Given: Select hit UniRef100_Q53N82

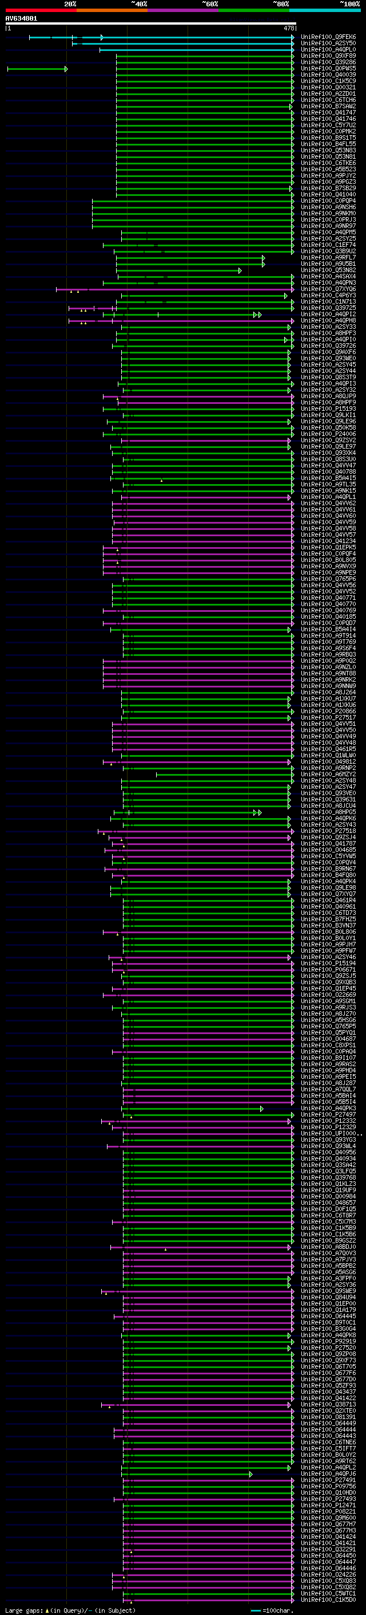Looking at the screenshot, I should coord(328,270).
